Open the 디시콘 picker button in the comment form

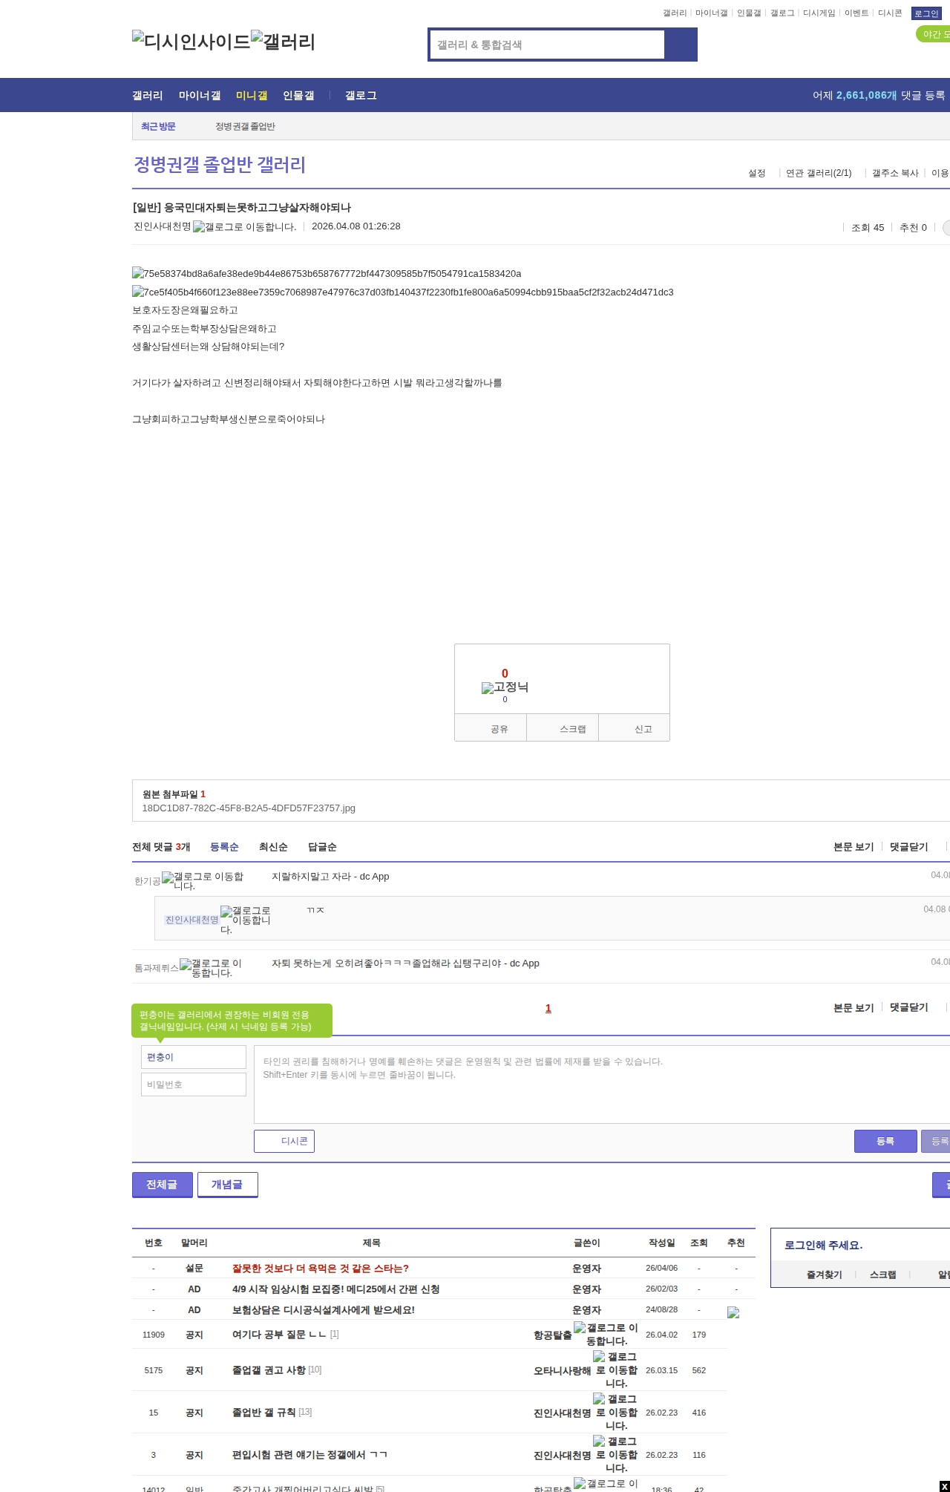tap(284, 1141)
